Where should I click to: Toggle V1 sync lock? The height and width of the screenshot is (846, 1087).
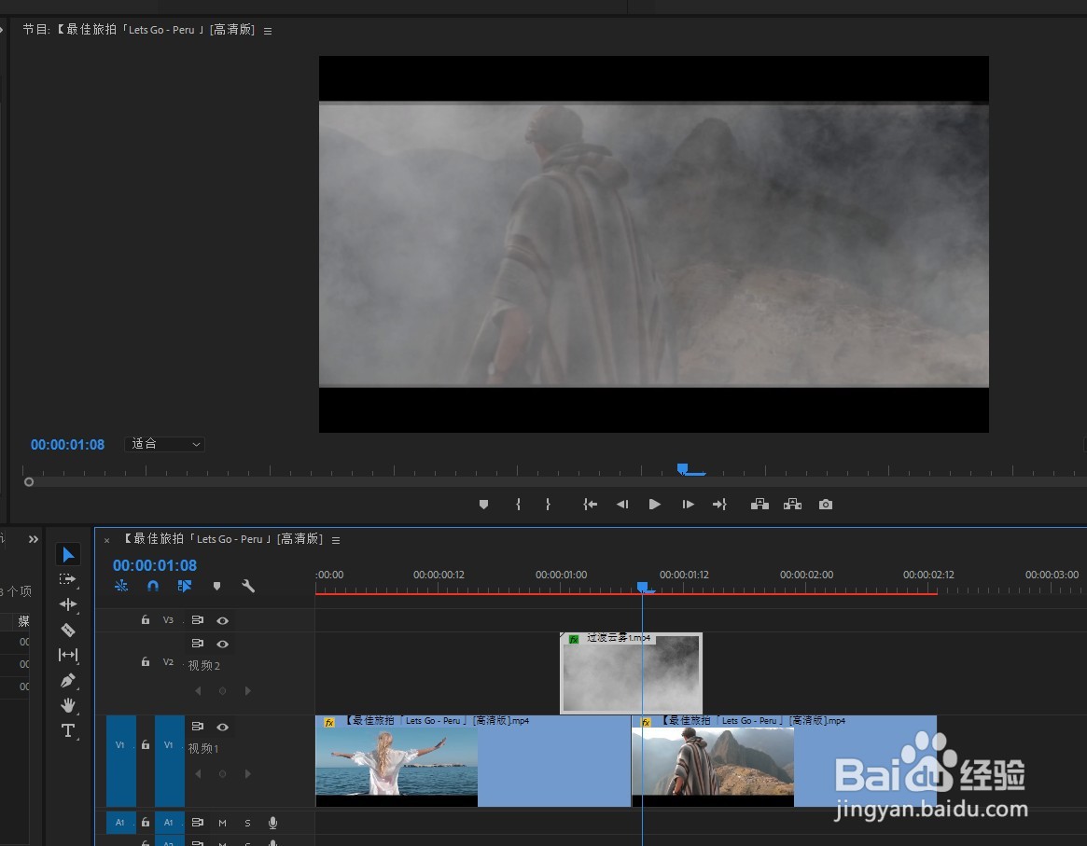(198, 726)
